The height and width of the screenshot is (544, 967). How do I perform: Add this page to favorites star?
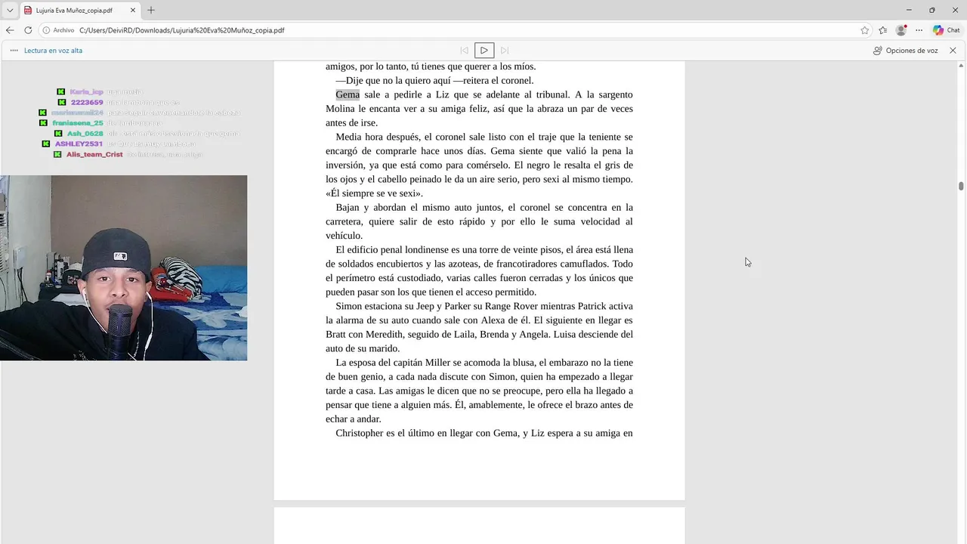(864, 30)
